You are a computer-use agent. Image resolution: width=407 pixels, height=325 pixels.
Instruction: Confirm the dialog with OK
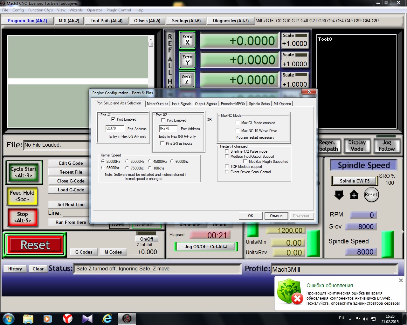point(251,216)
